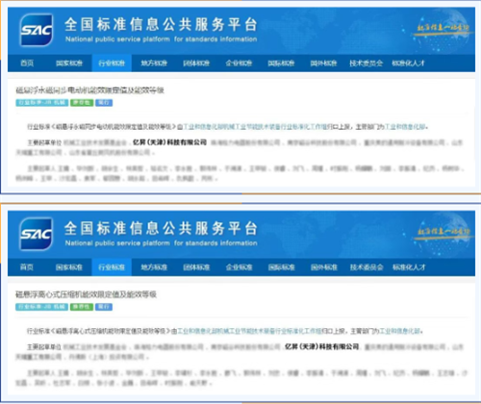
Task: Go to 企业标准 in the lower navigation bar
Action: tap(239, 267)
